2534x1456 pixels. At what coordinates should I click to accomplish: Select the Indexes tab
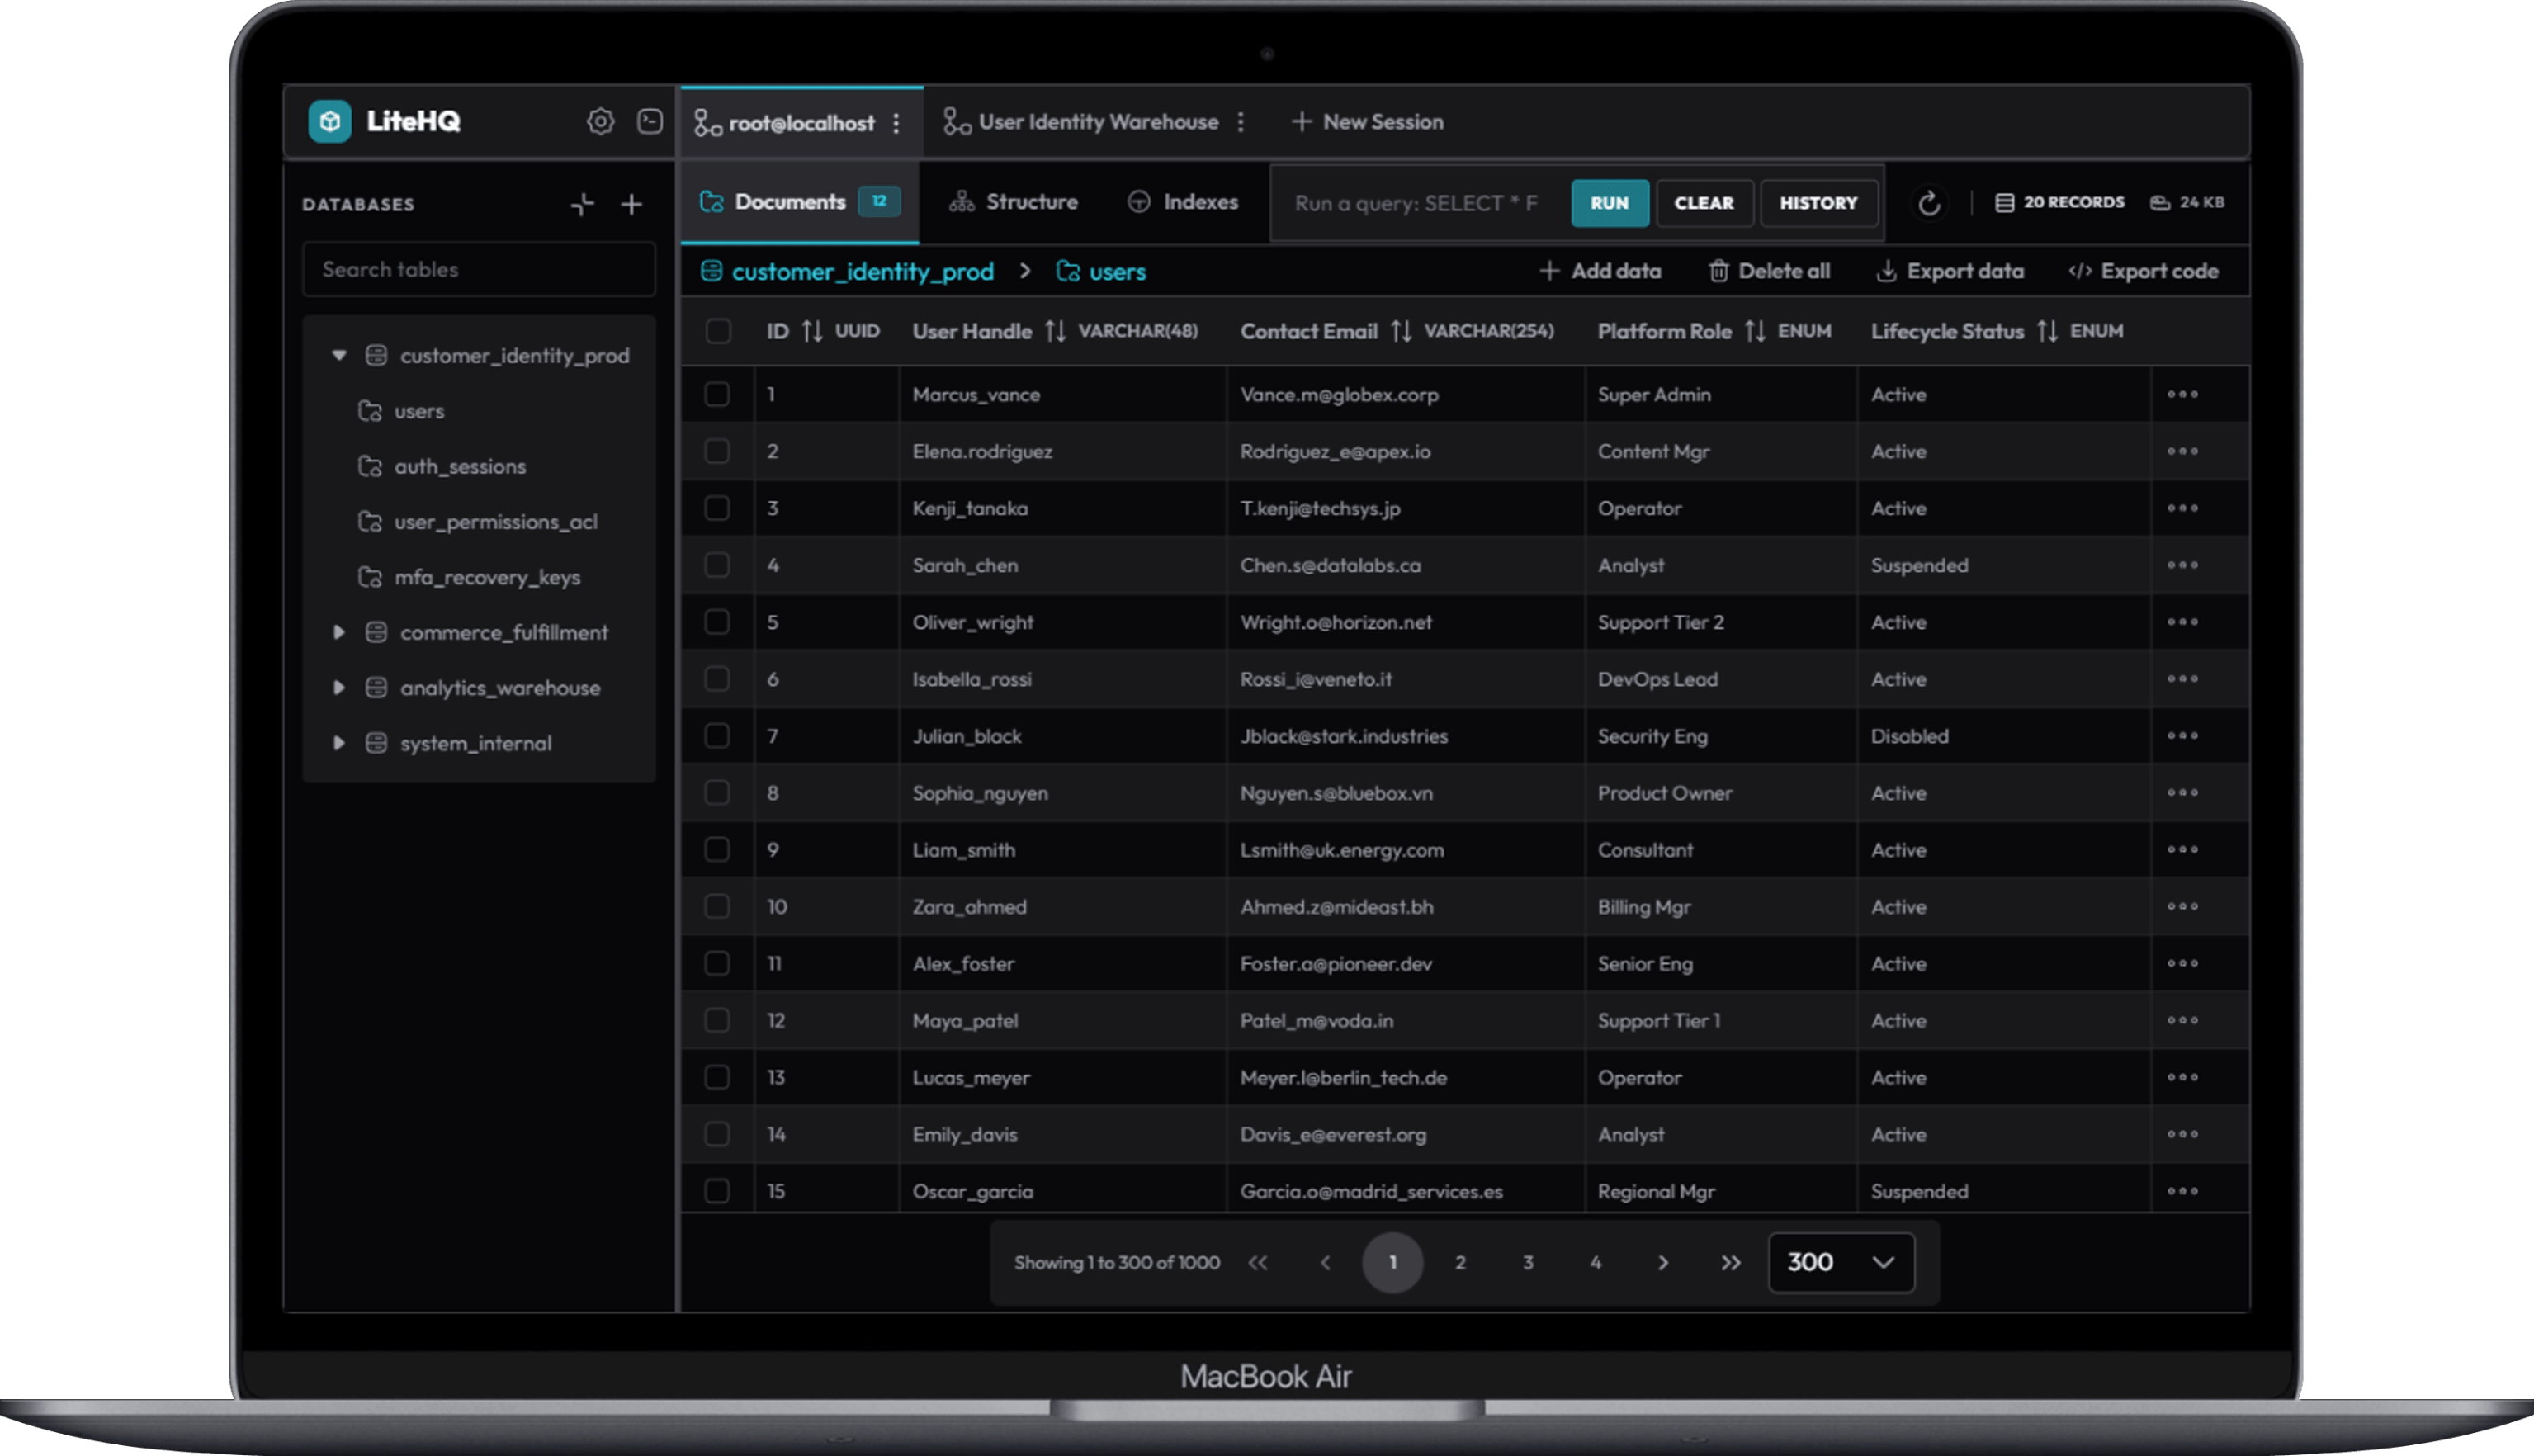tap(1182, 202)
